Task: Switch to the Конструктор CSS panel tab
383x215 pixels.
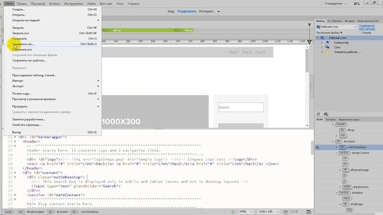Action: (367, 21)
